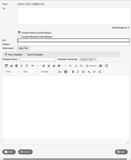Click the horizontal scrollbar at bottom
Viewport: 131px width, 160px height.
pos(65,159)
